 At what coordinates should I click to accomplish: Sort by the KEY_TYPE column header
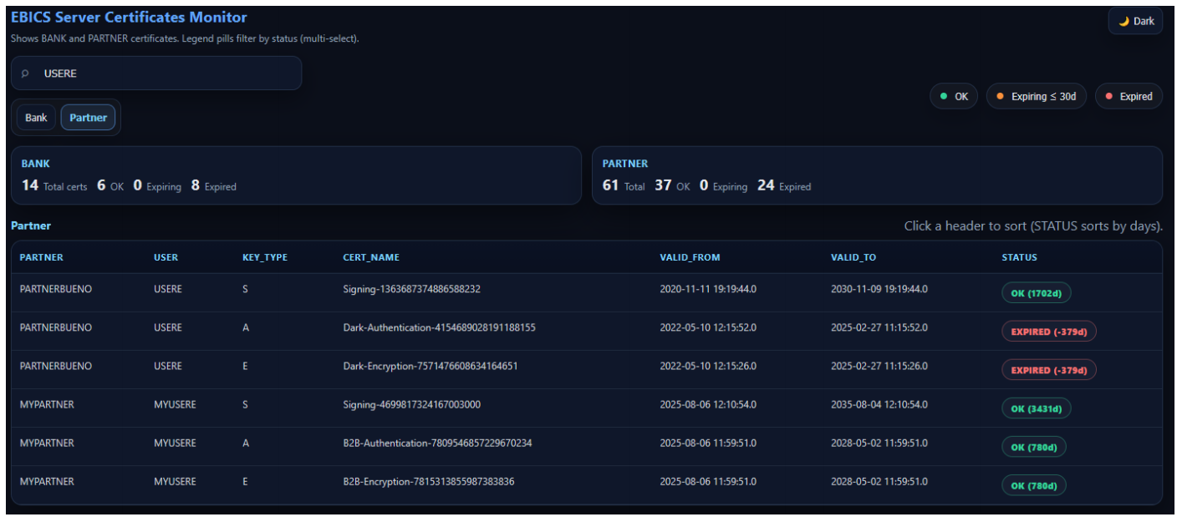click(265, 257)
